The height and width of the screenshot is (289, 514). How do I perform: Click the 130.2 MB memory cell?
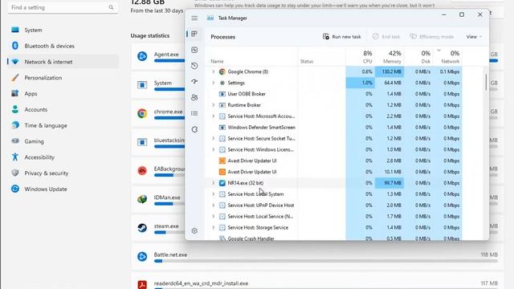click(x=390, y=71)
